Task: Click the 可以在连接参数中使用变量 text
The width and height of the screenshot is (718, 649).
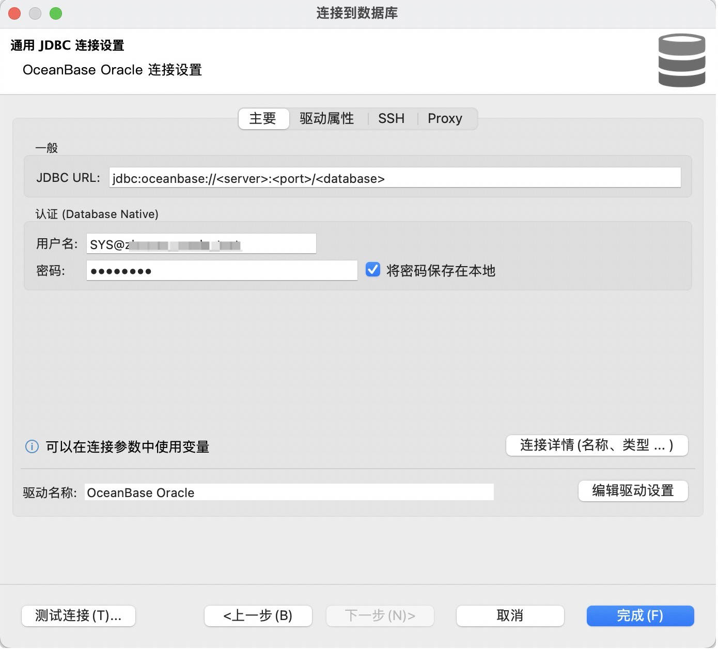Action: pos(128,447)
